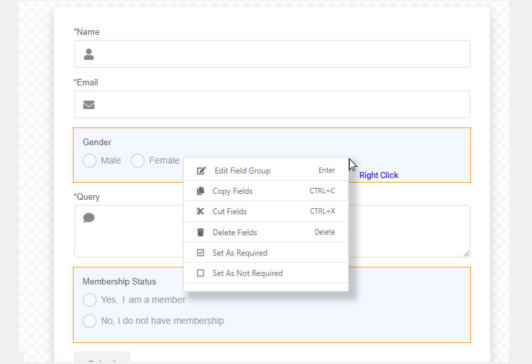The image size is (532, 364).
Task: Click the Query textarea resize handle
Action: pyautogui.click(x=466, y=254)
